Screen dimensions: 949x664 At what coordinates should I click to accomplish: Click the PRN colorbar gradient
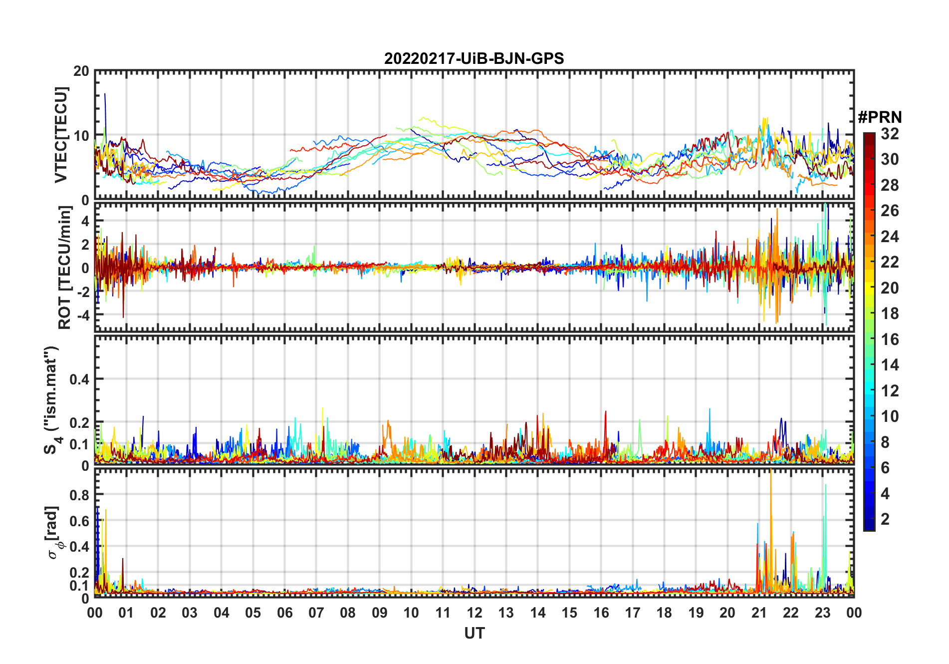point(869,332)
